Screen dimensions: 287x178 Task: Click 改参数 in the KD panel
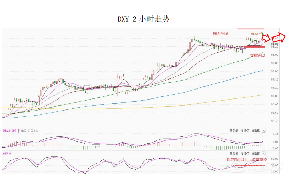tap(234, 153)
